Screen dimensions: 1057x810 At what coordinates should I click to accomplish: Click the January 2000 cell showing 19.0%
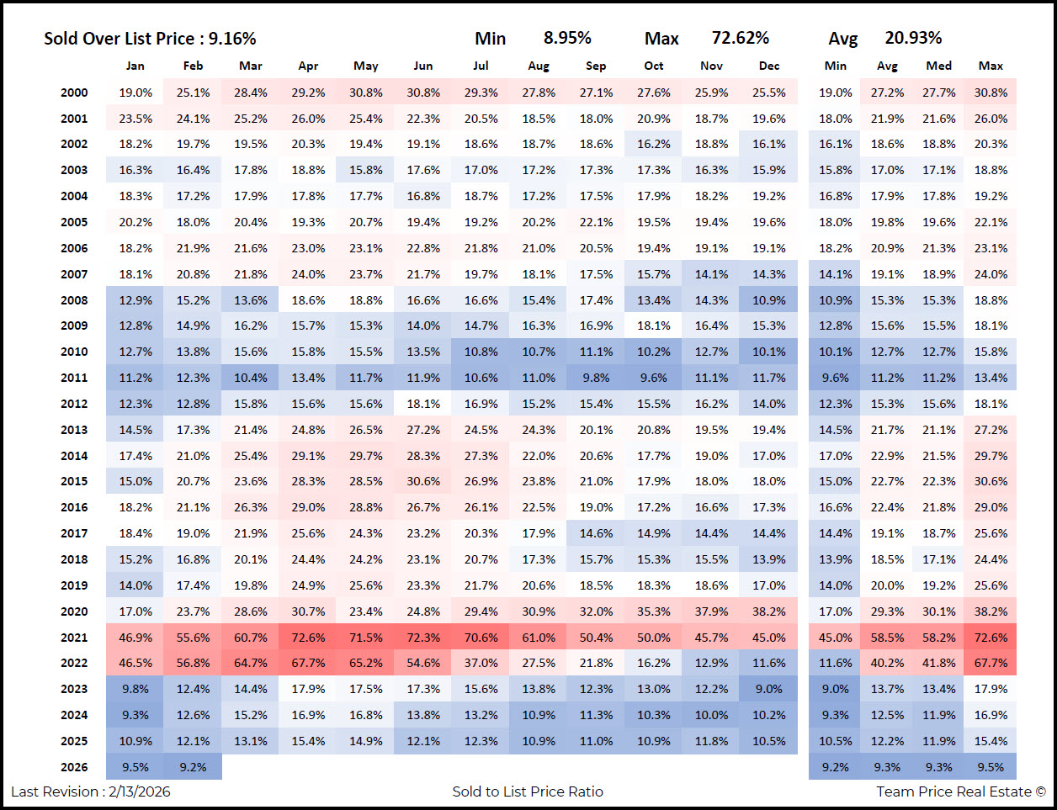coord(135,93)
